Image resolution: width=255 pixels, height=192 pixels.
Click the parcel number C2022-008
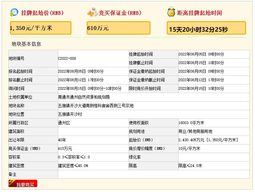(67, 58)
